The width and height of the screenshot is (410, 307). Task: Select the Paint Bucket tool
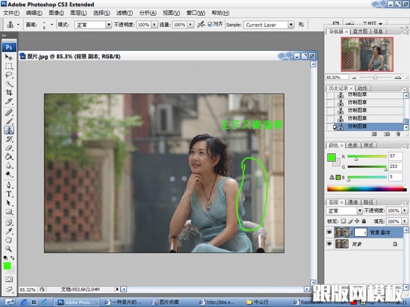[x=9, y=157]
